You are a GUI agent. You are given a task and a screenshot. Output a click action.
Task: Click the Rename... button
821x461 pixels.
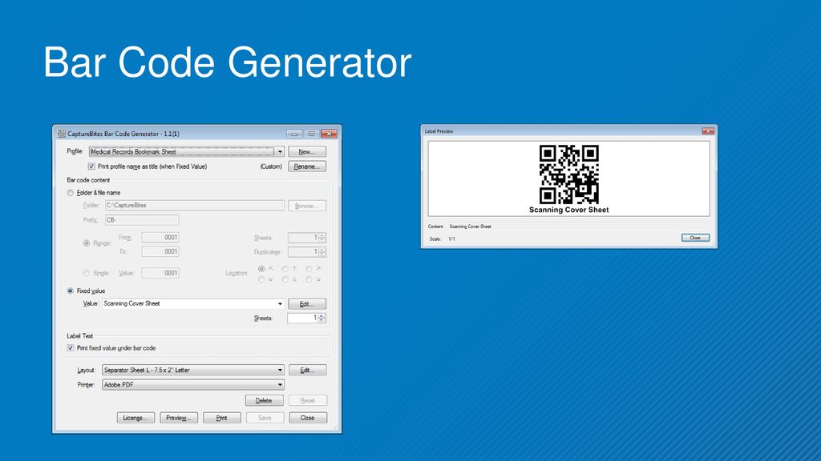pyautogui.click(x=307, y=166)
